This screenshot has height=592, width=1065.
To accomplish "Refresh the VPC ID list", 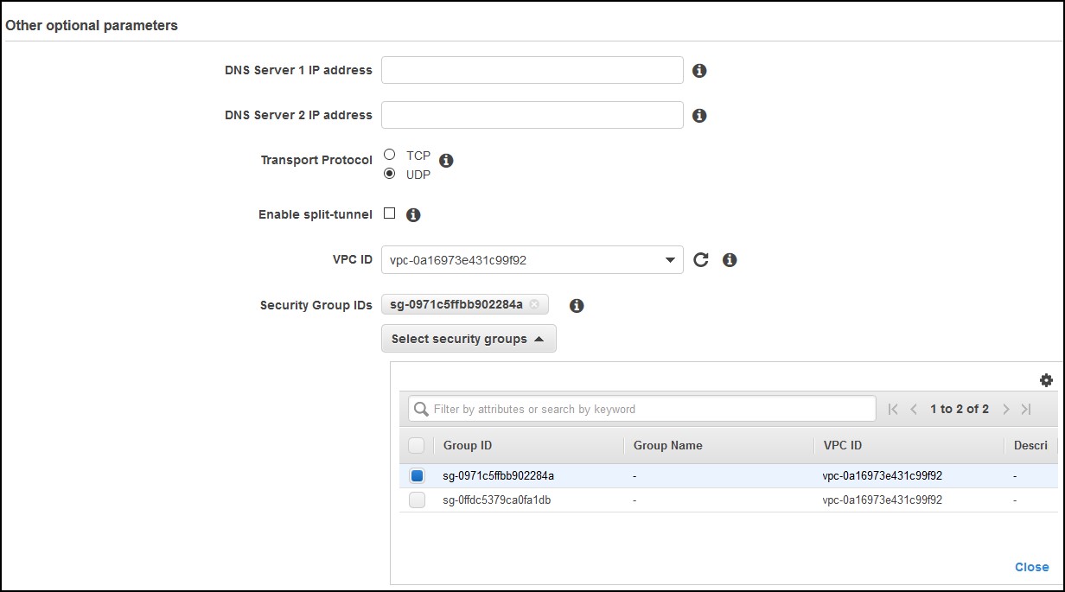I will point(701,260).
